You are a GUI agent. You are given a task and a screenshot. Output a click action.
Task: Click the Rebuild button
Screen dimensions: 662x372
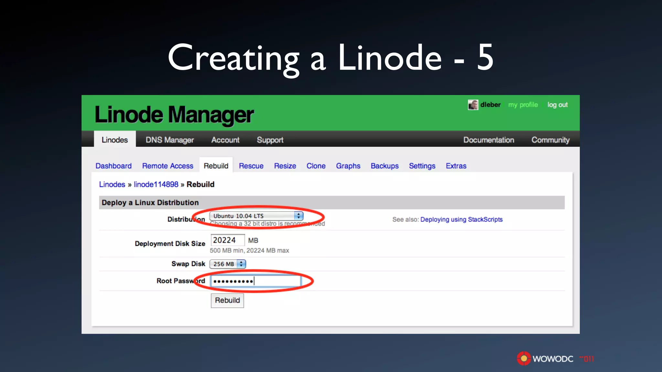tap(227, 300)
